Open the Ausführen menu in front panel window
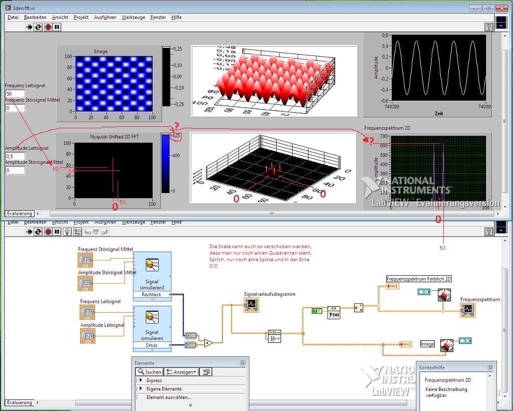The image size is (513, 411). (x=105, y=18)
